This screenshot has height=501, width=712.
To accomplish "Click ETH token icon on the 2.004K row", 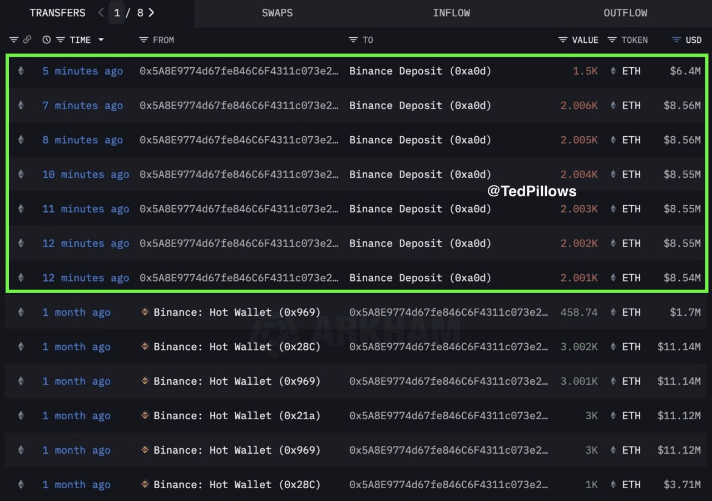I will point(614,174).
